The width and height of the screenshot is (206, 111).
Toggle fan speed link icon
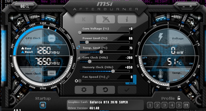107,77
